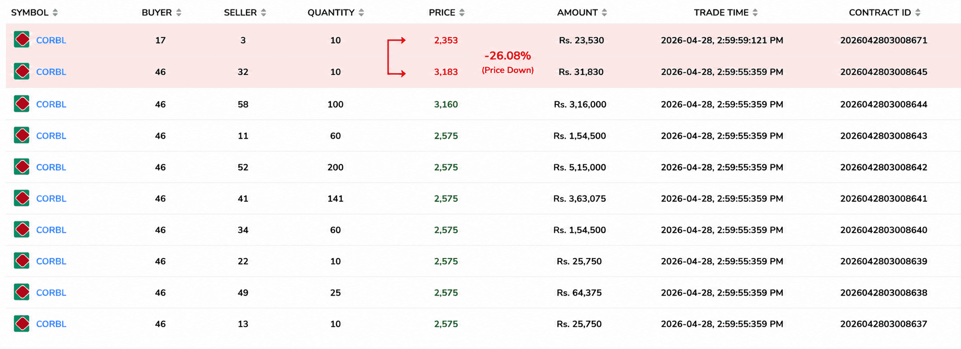Screen dimensions: 961x349
Task: Select the price 2,353 cell
Action: point(446,41)
